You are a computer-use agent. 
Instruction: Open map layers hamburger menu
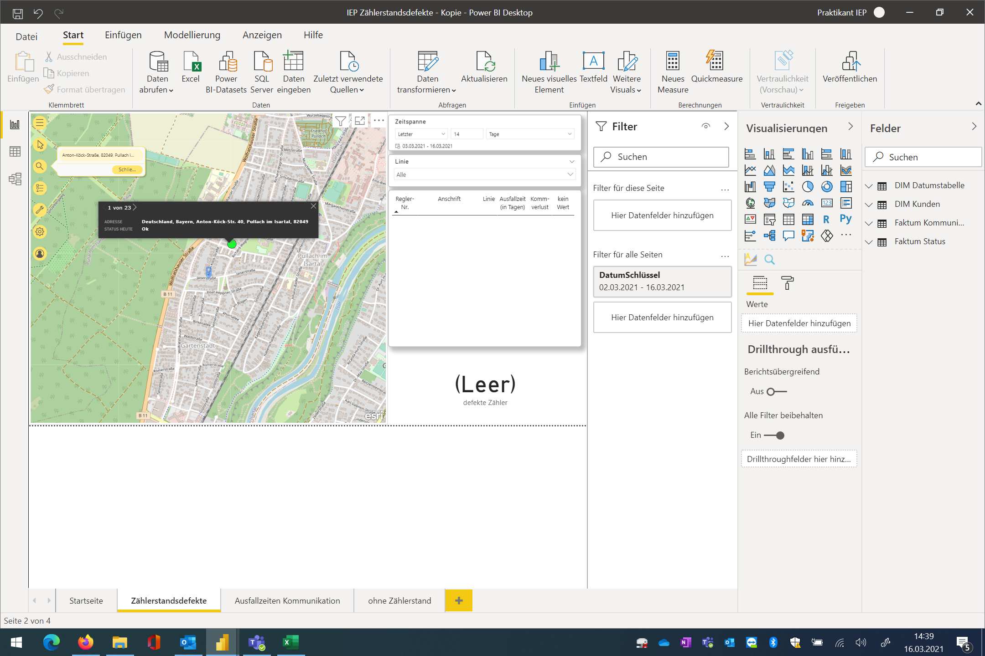(40, 123)
